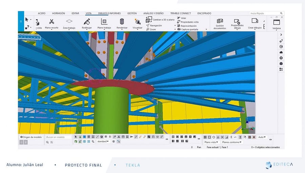Expand the side pane chevron arrow

(x=281, y=35)
